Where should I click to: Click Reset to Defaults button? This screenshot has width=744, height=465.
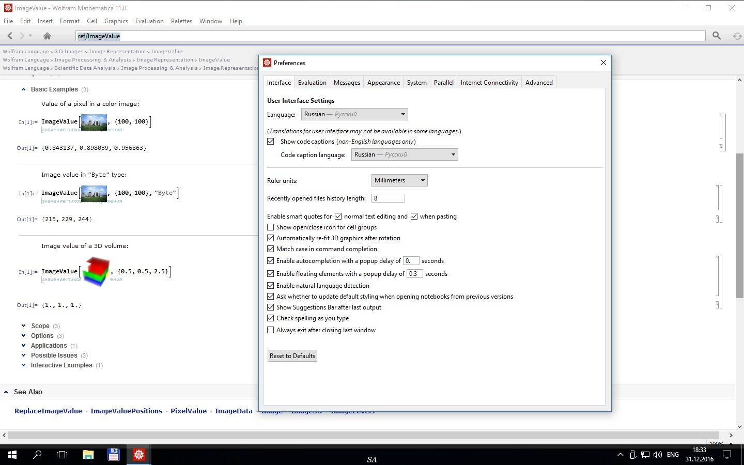coord(292,355)
